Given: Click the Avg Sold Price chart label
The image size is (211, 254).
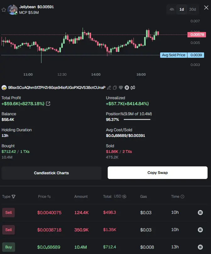Looking at the screenshot, I should click(x=174, y=55).
